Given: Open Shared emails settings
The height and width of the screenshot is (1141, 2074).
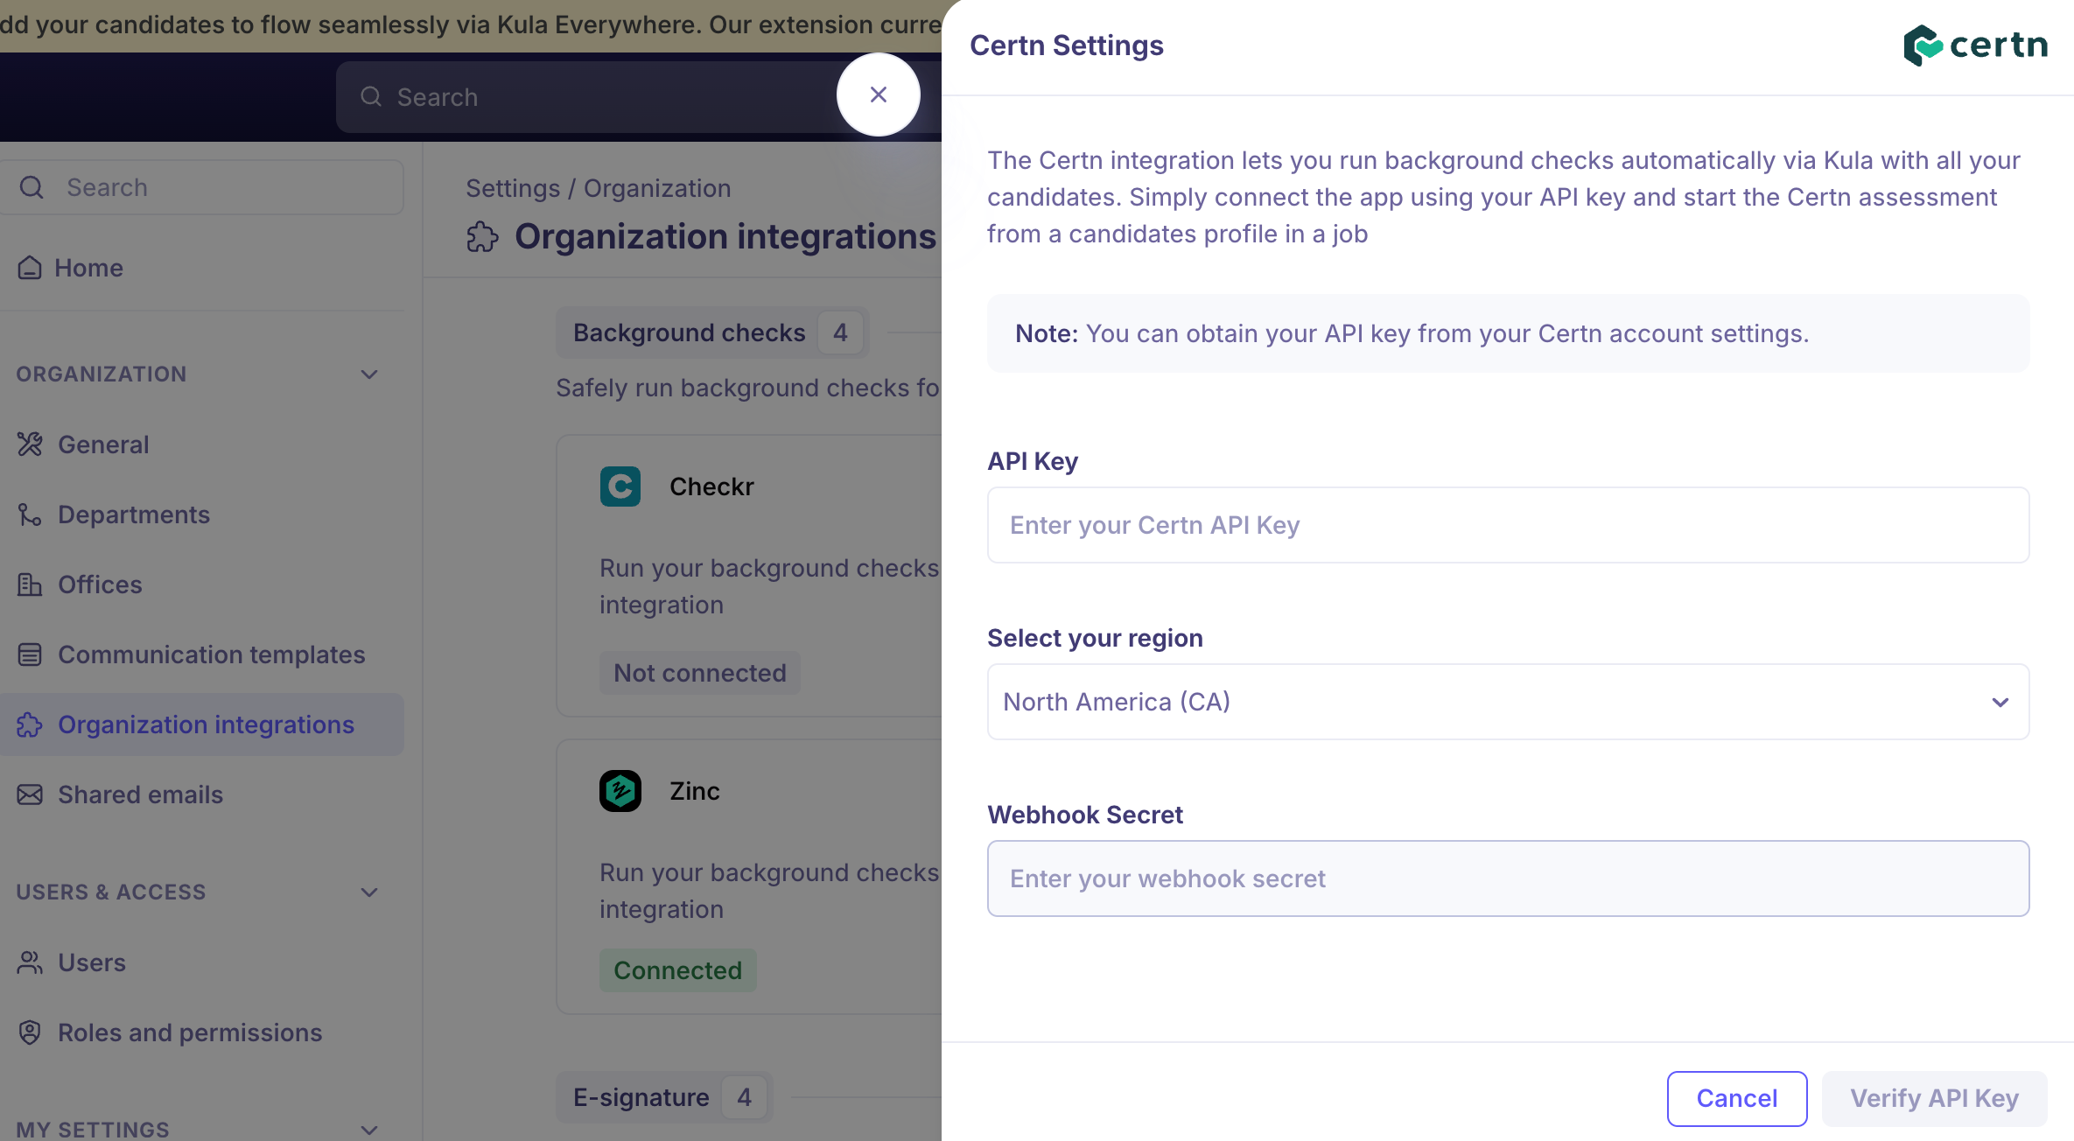Looking at the screenshot, I should click(x=202, y=794).
